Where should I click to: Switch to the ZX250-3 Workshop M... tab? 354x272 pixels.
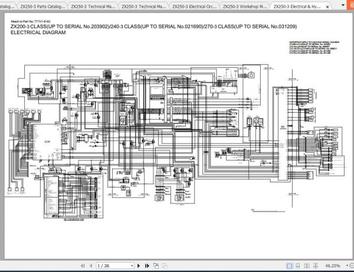tap(245, 6)
